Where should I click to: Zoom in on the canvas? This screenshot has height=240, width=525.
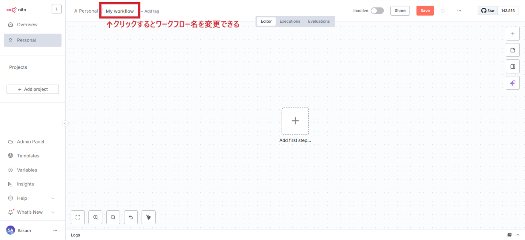coord(95,217)
